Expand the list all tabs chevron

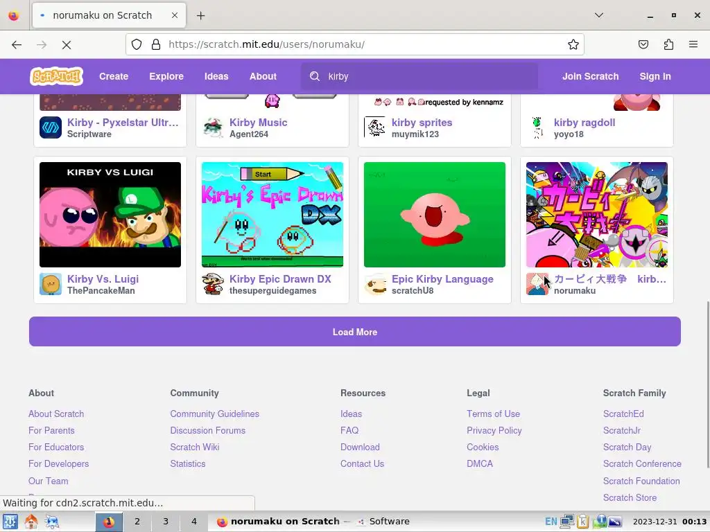598,15
